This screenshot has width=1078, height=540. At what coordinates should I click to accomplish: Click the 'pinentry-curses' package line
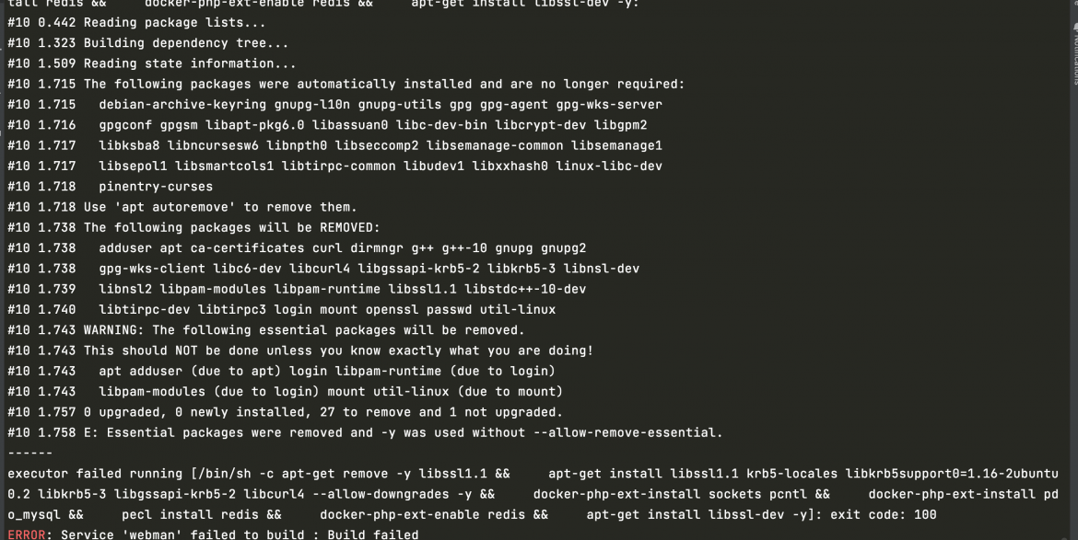point(110,187)
